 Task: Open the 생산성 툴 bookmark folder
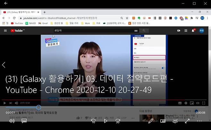point(57,23)
